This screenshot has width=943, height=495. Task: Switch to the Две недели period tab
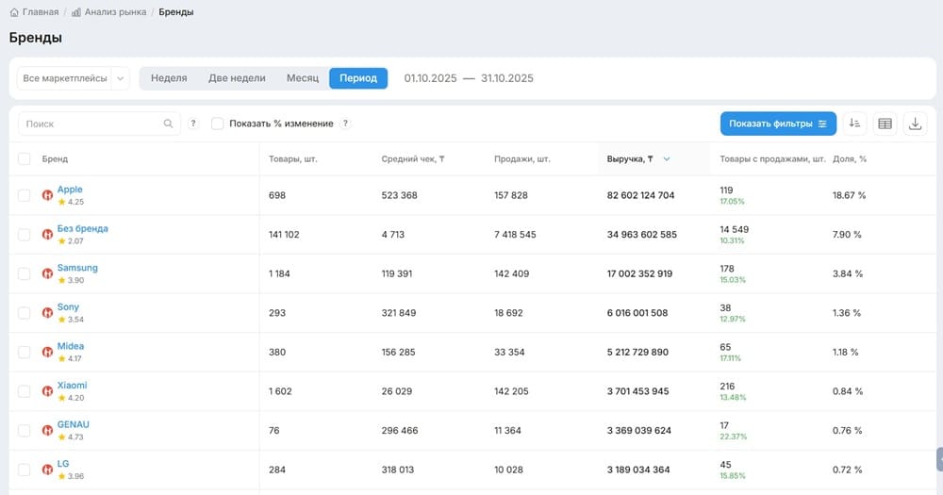[x=237, y=78]
